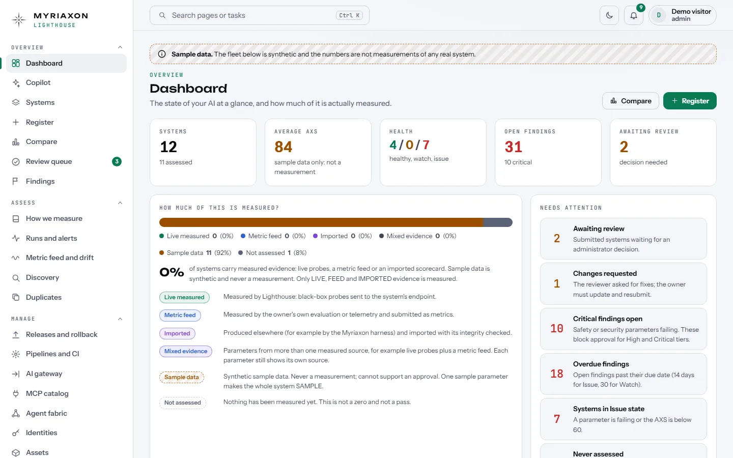Open the Awaiting review attention card
Image resolution: width=733 pixels, height=458 pixels.
pos(624,239)
